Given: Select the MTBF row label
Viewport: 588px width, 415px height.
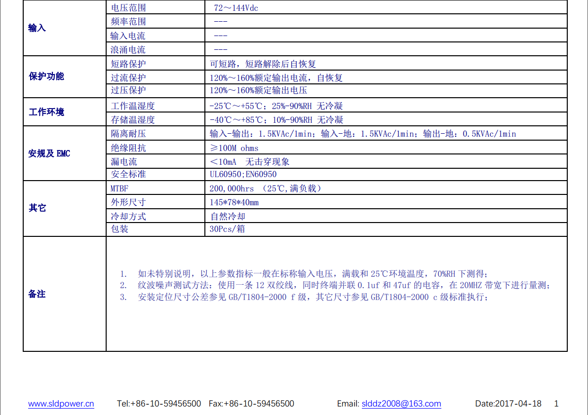Looking at the screenshot, I should pos(119,189).
